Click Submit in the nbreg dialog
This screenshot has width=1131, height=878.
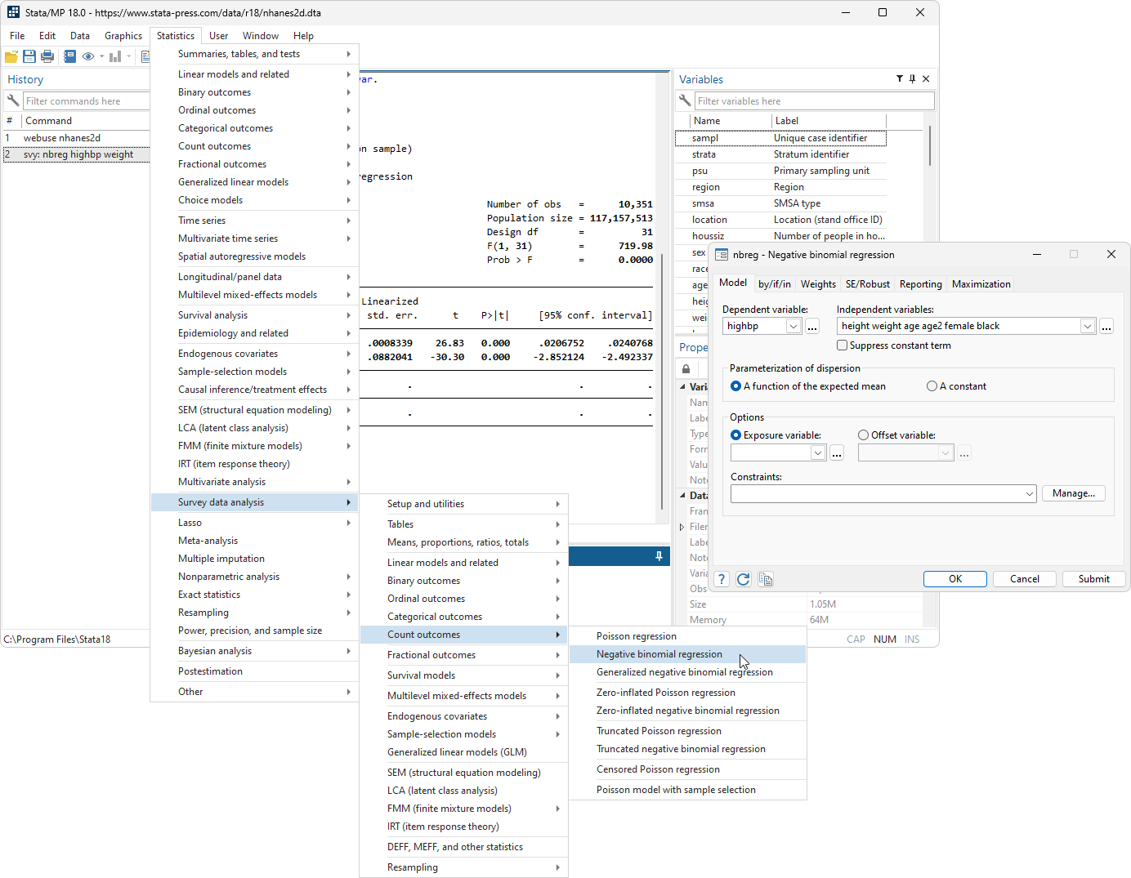[1094, 579]
